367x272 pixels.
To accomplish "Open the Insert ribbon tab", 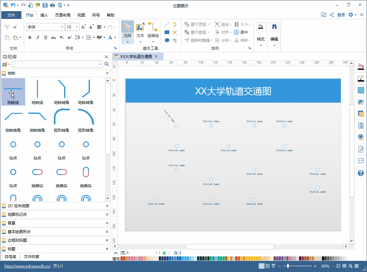I will 44,15.
